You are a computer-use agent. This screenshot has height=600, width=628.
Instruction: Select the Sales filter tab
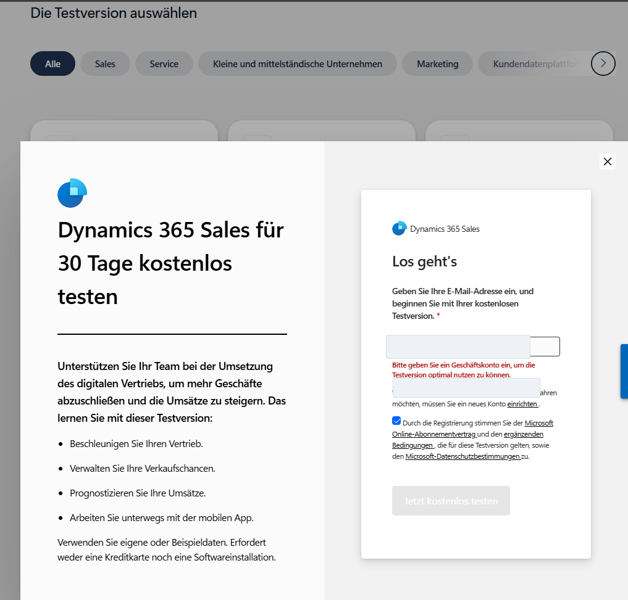click(x=105, y=64)
